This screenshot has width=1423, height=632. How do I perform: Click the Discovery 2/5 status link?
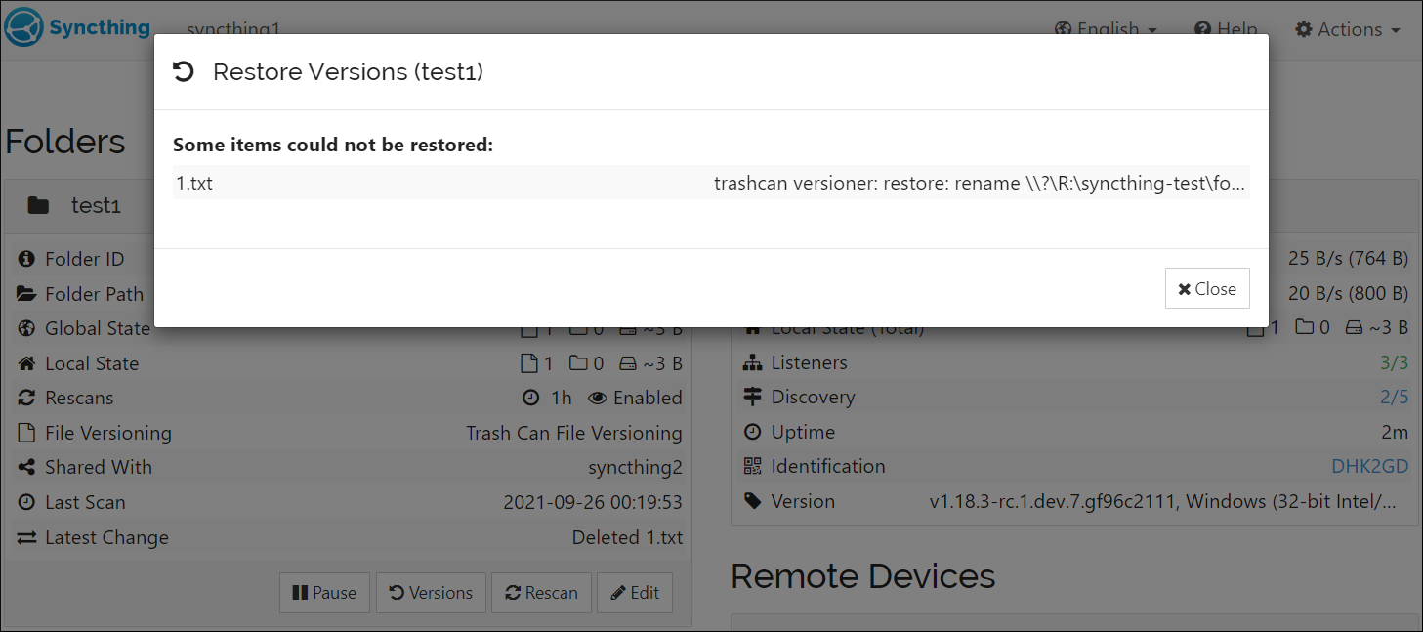[1394, 397]
